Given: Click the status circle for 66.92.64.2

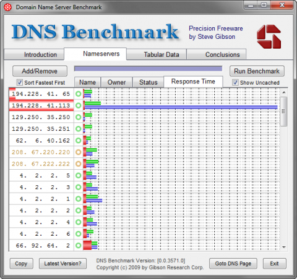Looking at the screenshot, I should [x=79, y=246].
